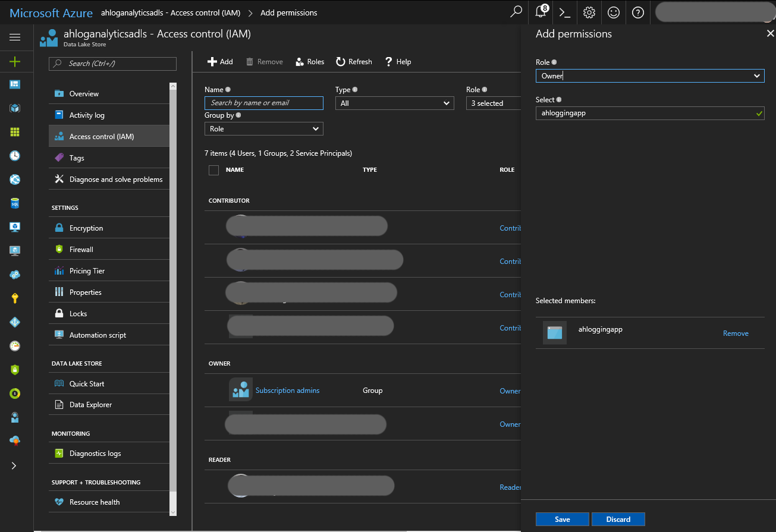
Task: Open Automation script menu item
Action: click(109, 335)
